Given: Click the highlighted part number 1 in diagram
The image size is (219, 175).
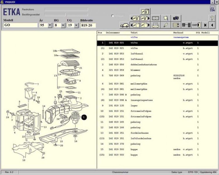Looking at the screenshot, I should point(84,117).
